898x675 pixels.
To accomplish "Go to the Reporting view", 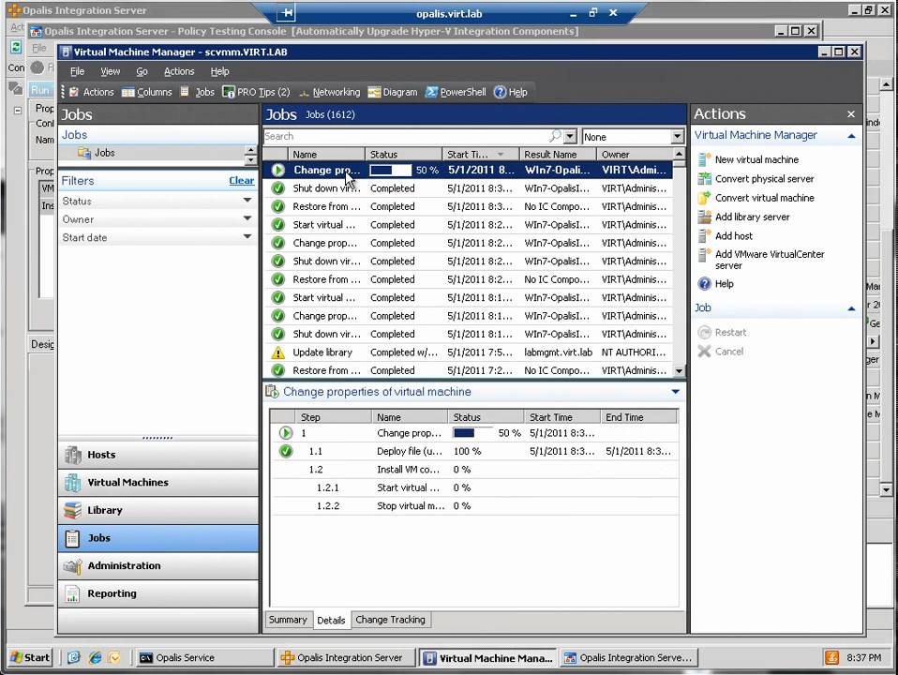I will pyautogui.click(x=158, y=593).
